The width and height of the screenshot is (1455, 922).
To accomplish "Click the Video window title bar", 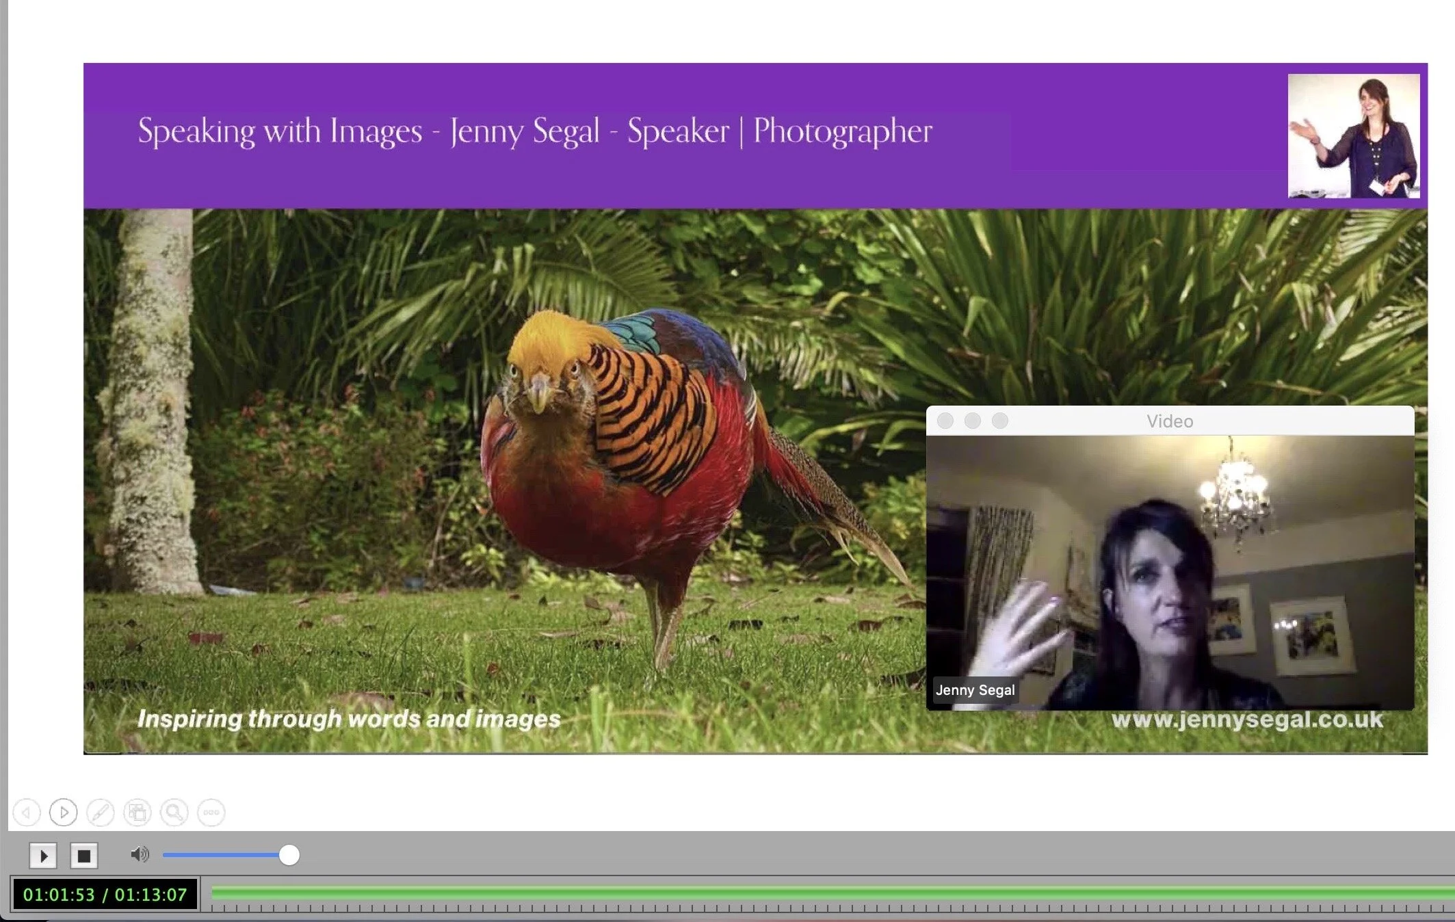I will [x=1170, y=421].
